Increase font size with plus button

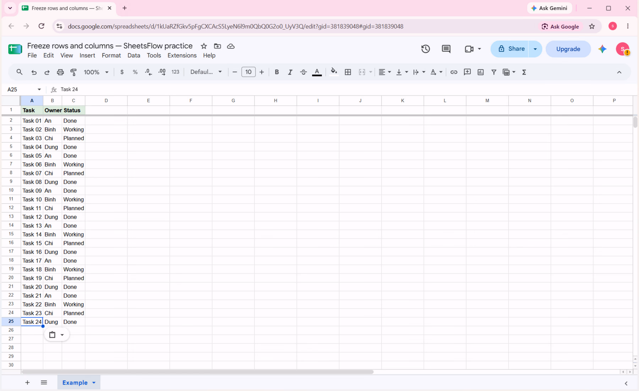pyautogui.click(x=262, y=72)
